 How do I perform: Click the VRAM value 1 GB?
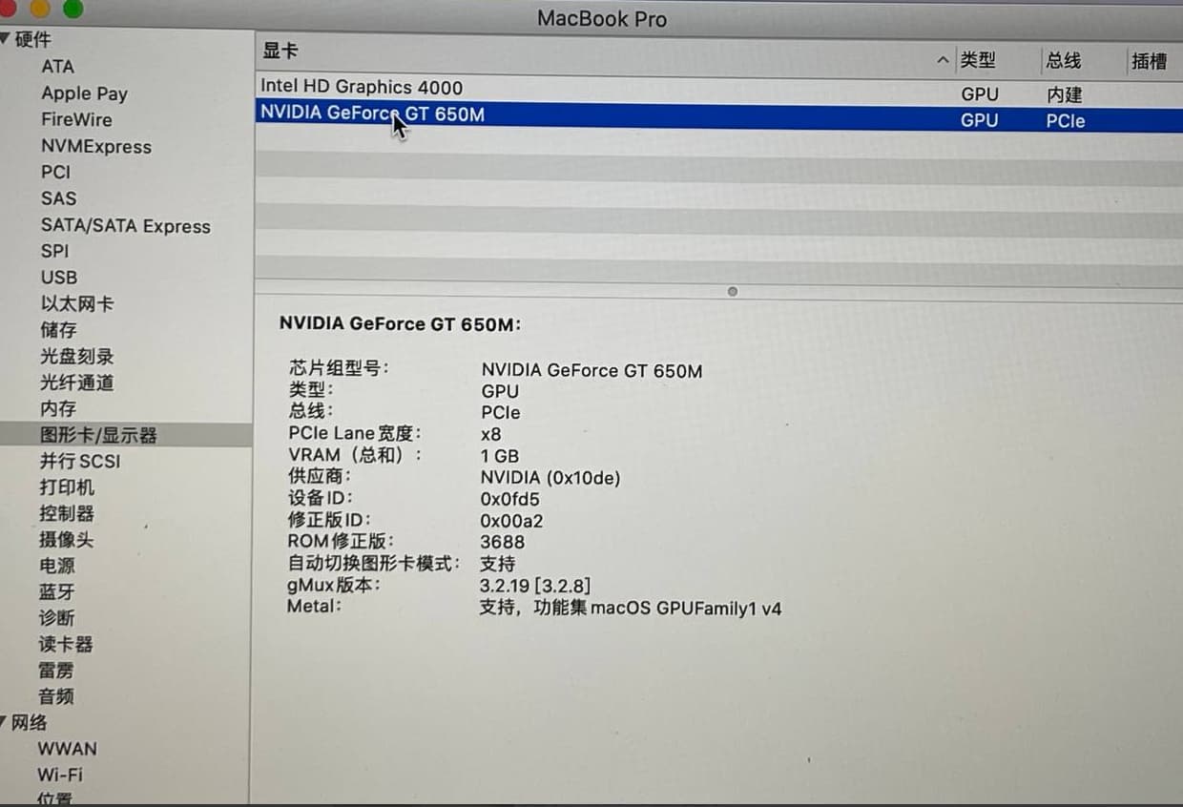500,456
